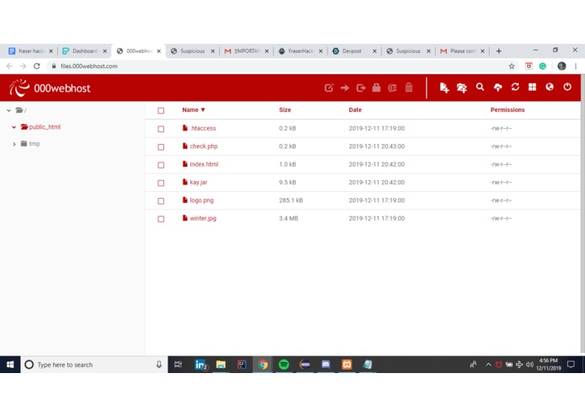
Task: Click the 000webhost logo
Action: (50, 88)
